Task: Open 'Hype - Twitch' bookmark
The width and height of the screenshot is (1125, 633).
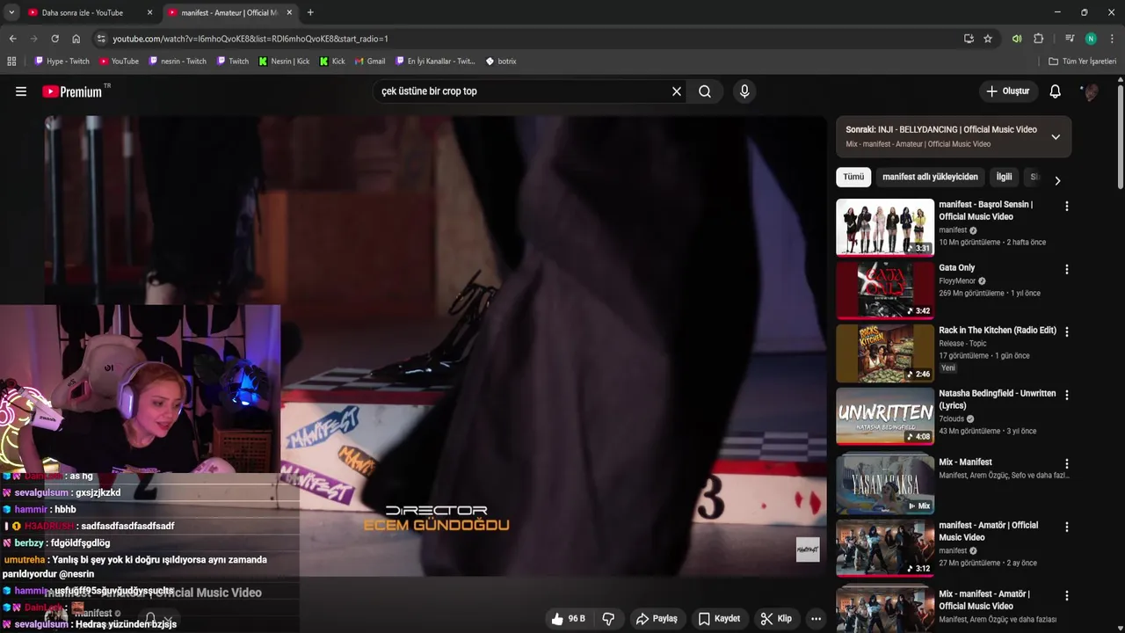Action: pos(62,62)
